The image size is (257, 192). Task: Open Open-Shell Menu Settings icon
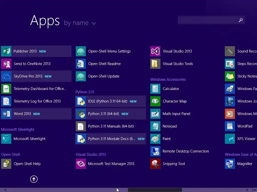click(x=81, y=51)
